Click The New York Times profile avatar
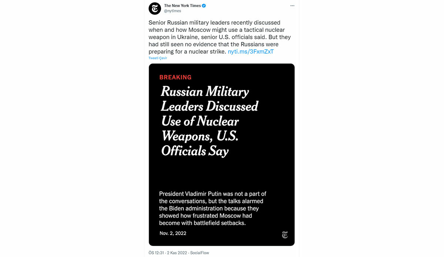Viewport: 444px width, 257px height. pyautogui.click(x=155, y=8)
